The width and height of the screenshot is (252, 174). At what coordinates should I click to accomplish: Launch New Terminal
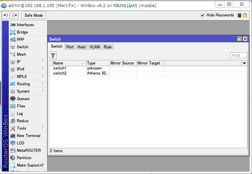(x=28, y=136)
